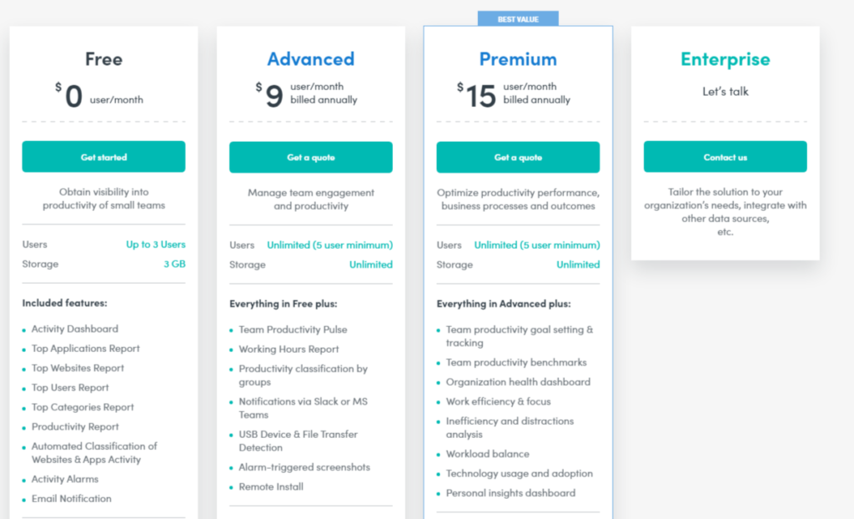
Task: Click Team Productivity Pulse in Advanced features
Action: 293,329
